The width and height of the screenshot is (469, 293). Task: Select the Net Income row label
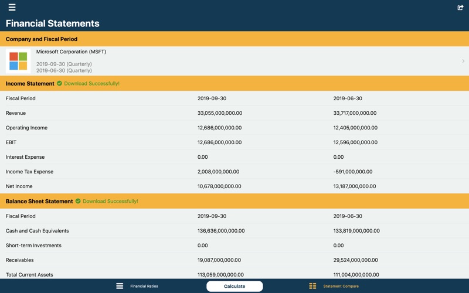tap(19, 186)
